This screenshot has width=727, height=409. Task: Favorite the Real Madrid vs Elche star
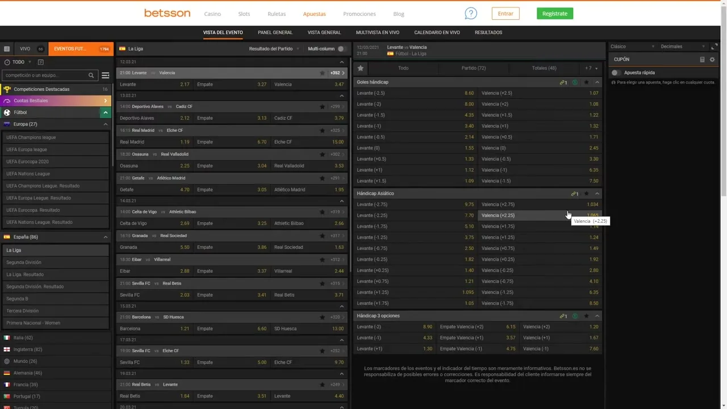(323, 130)
